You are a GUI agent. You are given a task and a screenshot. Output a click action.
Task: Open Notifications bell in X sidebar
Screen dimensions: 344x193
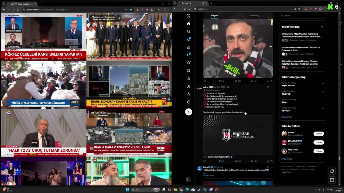189,39
